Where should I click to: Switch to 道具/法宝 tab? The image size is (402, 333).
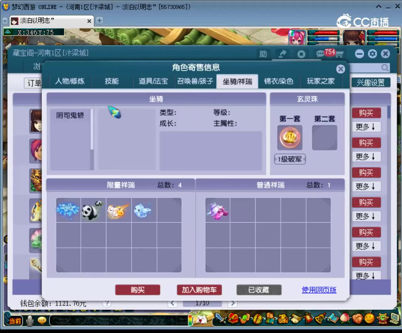coord(153,81)
